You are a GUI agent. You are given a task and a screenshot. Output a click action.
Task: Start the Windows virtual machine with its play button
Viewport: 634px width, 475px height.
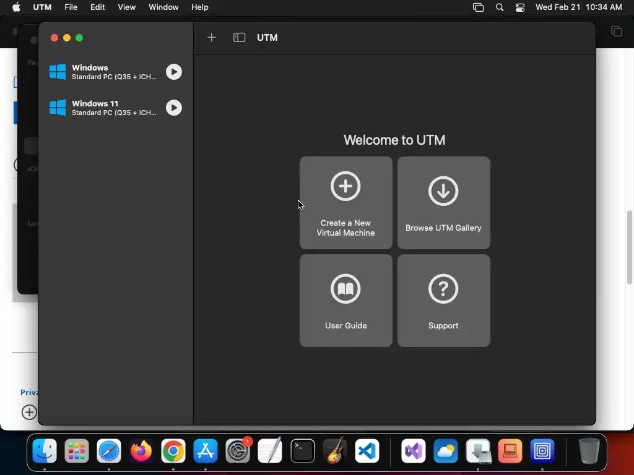coord(174,72)
